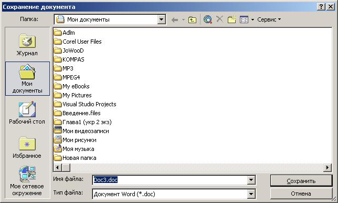Open Мое сетевое окружение in the sidebar
338x203 pixels.
tap(27, 181)
